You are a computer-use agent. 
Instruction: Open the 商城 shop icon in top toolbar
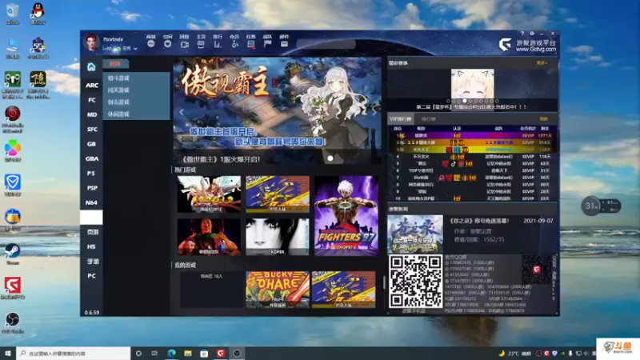coord(151,44)
